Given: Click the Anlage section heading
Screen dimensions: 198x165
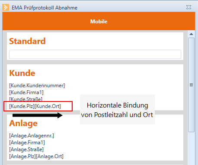Looking at the screenshot, I should (x=23, y=124).
